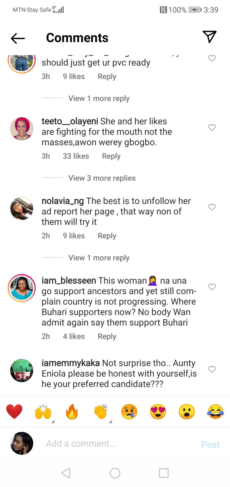The image size is (230, 487).
Task: Expand View 3 more replies
Action: (102, 178)
